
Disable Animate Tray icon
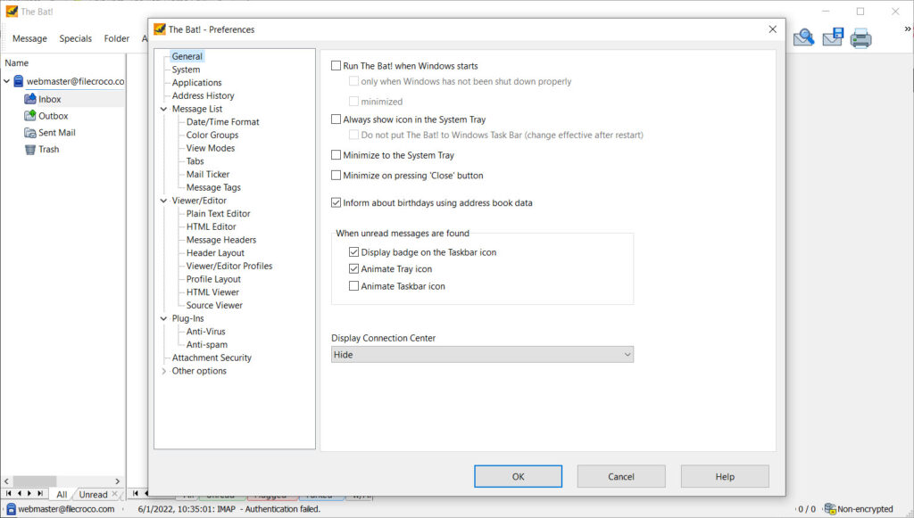click(353, 269)
